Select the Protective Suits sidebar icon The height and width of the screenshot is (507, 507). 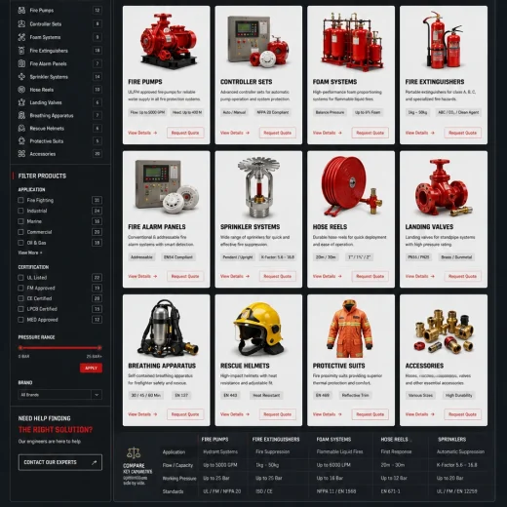[21, 141]
